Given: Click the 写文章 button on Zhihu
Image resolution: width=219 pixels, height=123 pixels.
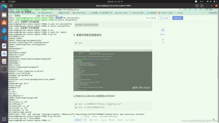Looking at the screenshot, I should tap(164, 18).
